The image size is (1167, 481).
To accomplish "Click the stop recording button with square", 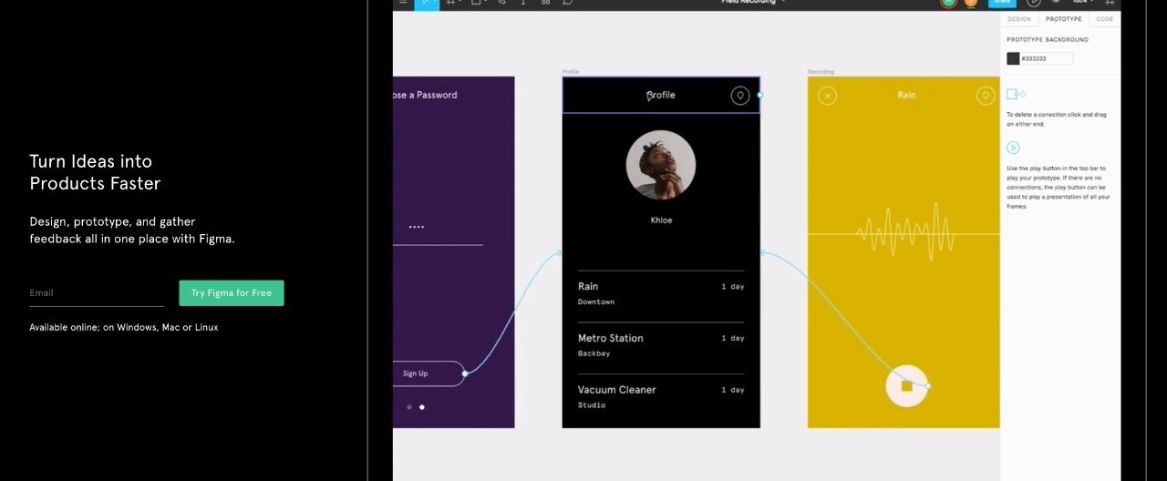I will (x=906, y=385).
